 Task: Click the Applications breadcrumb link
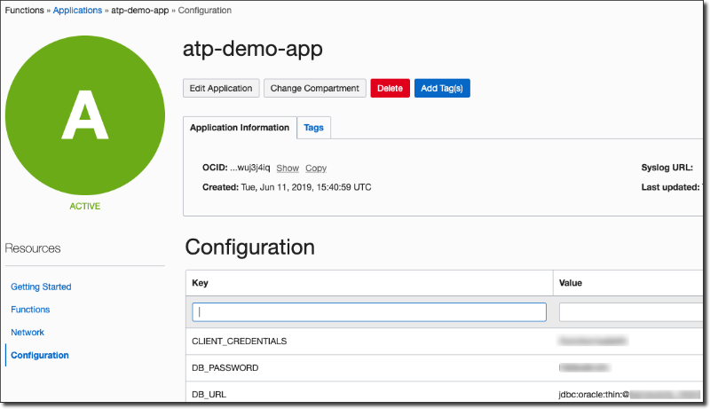77,10
